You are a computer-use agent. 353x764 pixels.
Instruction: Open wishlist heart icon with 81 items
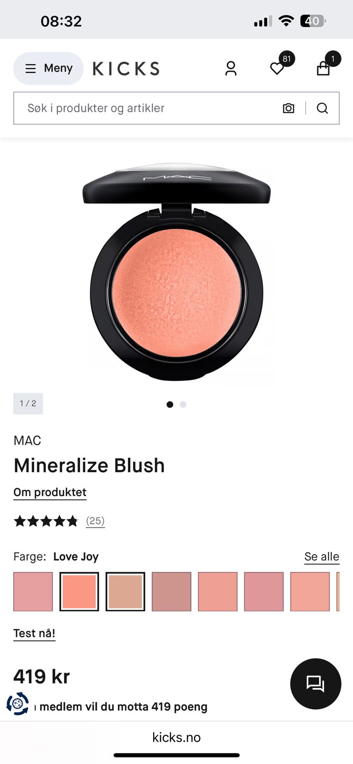point(277,68)
